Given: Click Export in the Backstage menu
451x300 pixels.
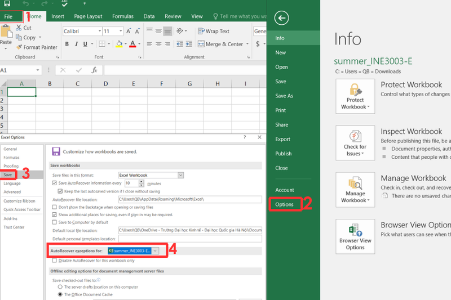Looking at the screenshot, I should (283, 139).
